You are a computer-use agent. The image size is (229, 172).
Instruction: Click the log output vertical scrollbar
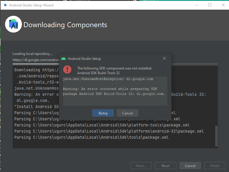pyautogui.click(x=216, y=136)
